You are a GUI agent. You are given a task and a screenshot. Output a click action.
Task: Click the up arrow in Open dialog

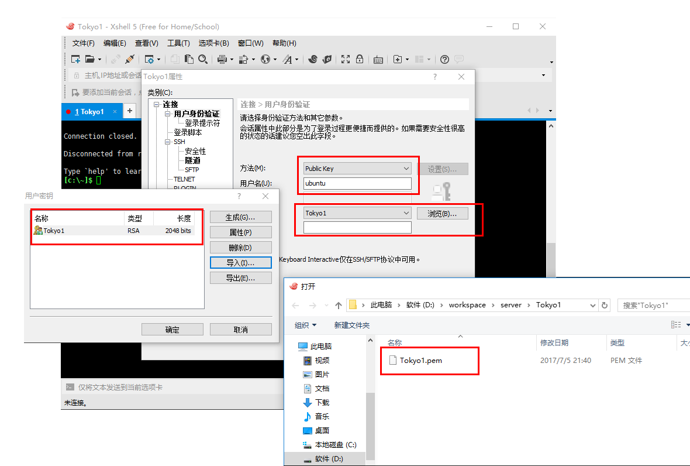339,305
